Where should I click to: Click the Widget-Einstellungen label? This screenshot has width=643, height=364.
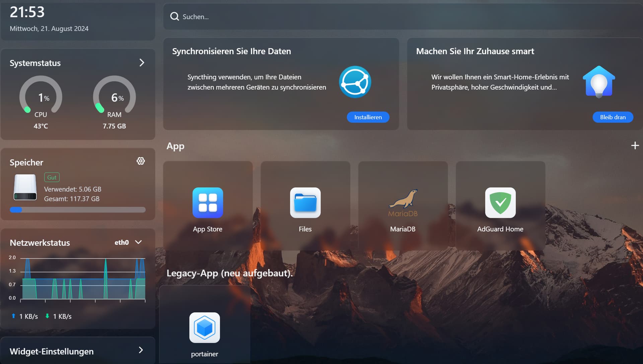pos(52,351)
